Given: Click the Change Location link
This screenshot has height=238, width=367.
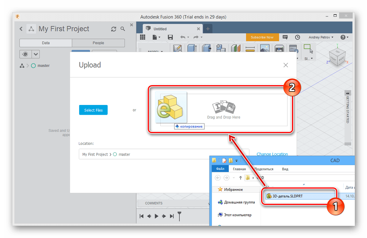Looking at the screenshot, I should 272,154.
